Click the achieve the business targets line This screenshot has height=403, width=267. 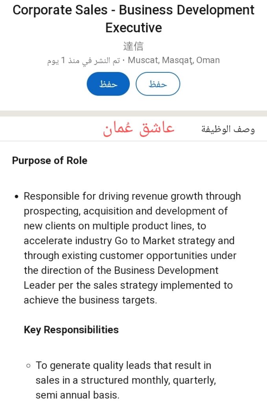click(90, 300)
